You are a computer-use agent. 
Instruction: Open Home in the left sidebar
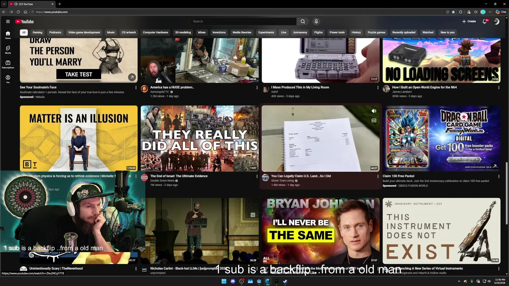tap(8, 35)
